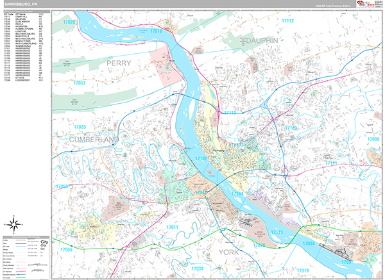The image size is (385, 280).
Task: Select ZIP code label 17319
Action: pyautogui.click(x=303, y=270)
